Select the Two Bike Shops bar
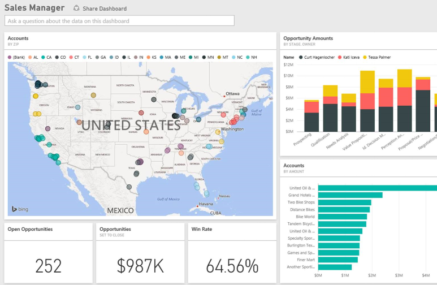The image size is (437, 285). 345,202
